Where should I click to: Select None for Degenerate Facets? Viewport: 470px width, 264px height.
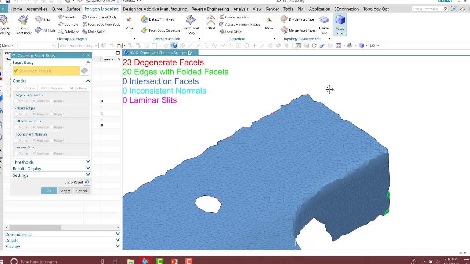coord(16,101)
